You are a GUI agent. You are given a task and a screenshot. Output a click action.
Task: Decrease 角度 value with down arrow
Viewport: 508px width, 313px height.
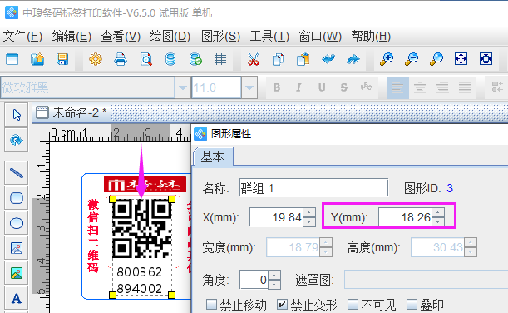(274, 284)
